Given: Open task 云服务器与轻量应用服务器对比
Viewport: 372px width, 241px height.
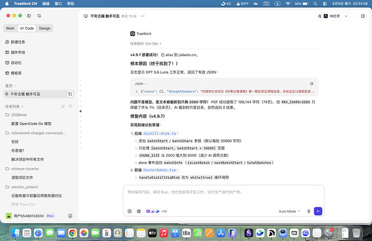Looking at the screenshot, I should (x=37, y=196).
